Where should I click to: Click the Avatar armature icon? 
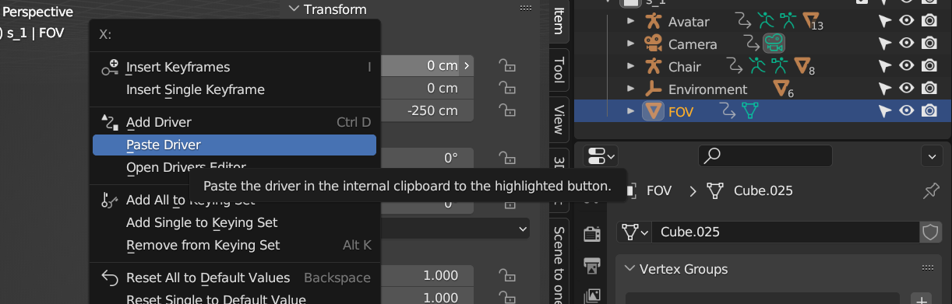pyautogui.click(x=653, y=21)
